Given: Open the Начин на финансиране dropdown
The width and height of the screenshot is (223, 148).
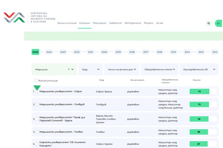Looking at the screenshot, I should tap(122, 69).
